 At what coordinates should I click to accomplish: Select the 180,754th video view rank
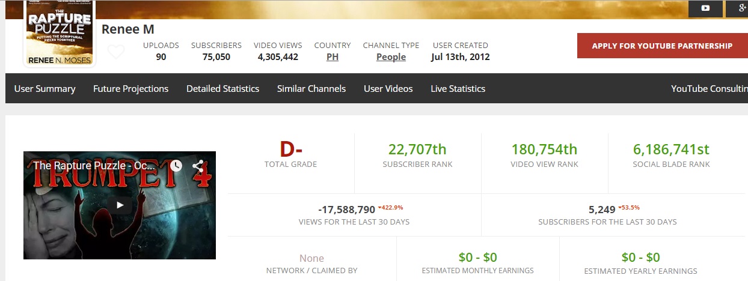544,149
